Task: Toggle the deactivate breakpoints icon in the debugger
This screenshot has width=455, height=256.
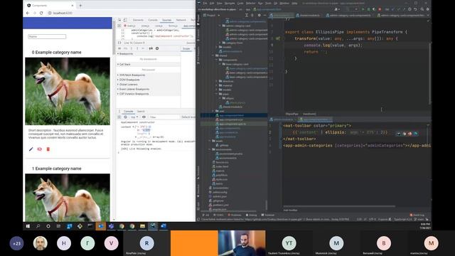Action: [x=151, y=48]
